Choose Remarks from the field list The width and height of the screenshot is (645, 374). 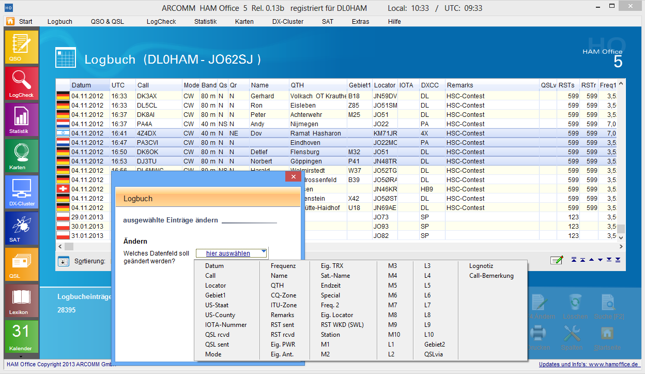point(283,315)
